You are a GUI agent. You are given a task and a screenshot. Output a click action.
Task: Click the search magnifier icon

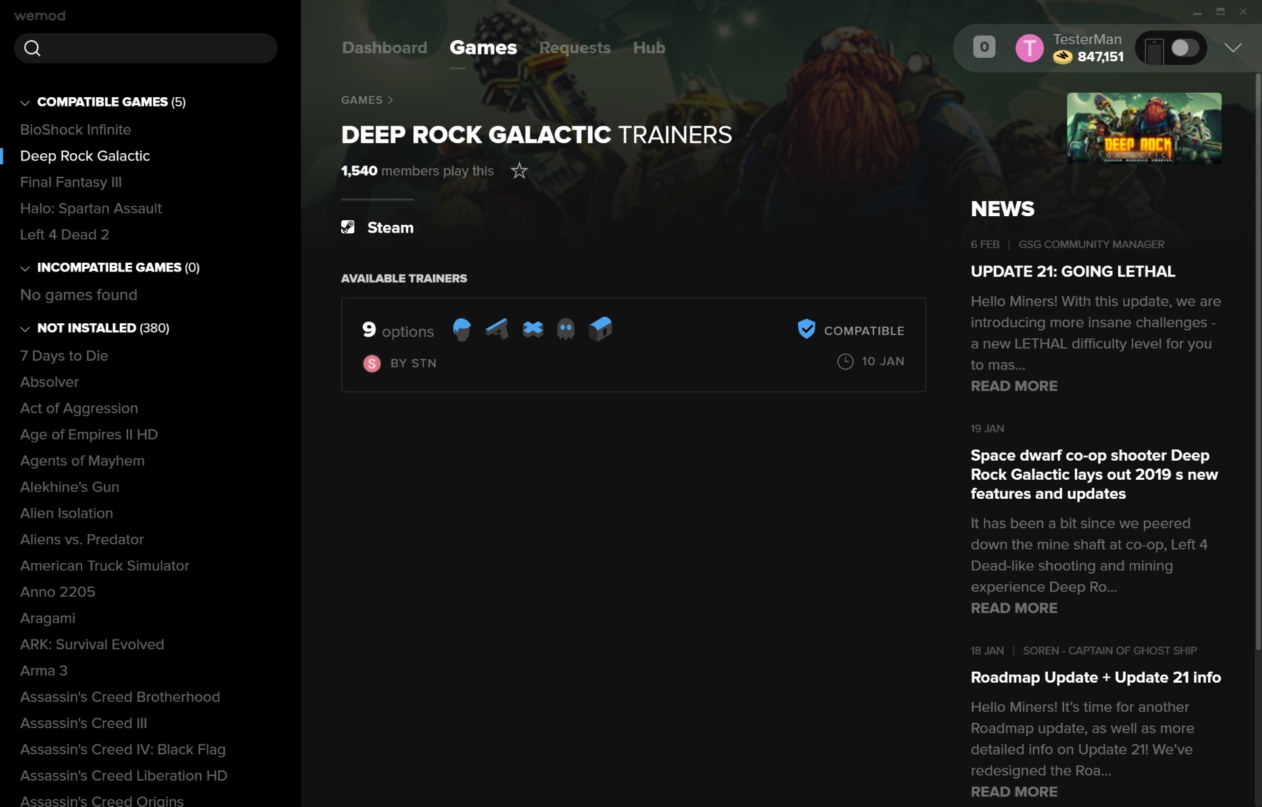[x=32, y=48]
